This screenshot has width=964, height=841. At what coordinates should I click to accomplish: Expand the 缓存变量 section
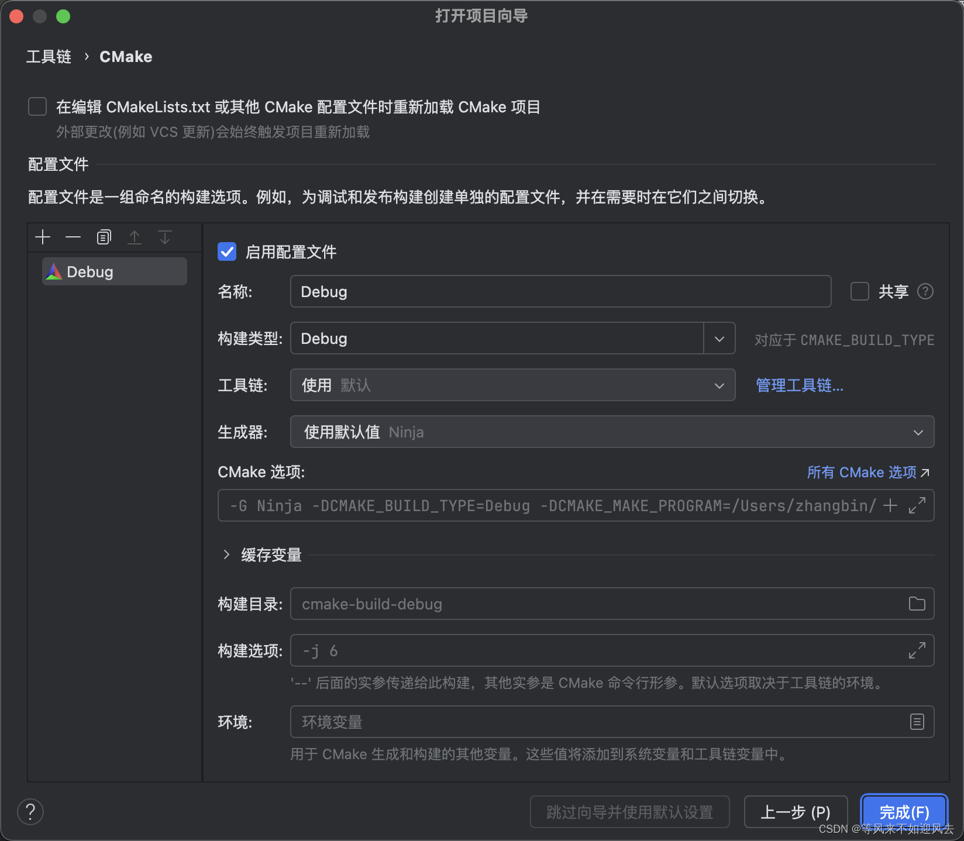(x=226, y=554)
